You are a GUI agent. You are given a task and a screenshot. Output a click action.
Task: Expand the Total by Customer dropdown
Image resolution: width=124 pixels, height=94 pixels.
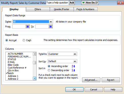75,54
